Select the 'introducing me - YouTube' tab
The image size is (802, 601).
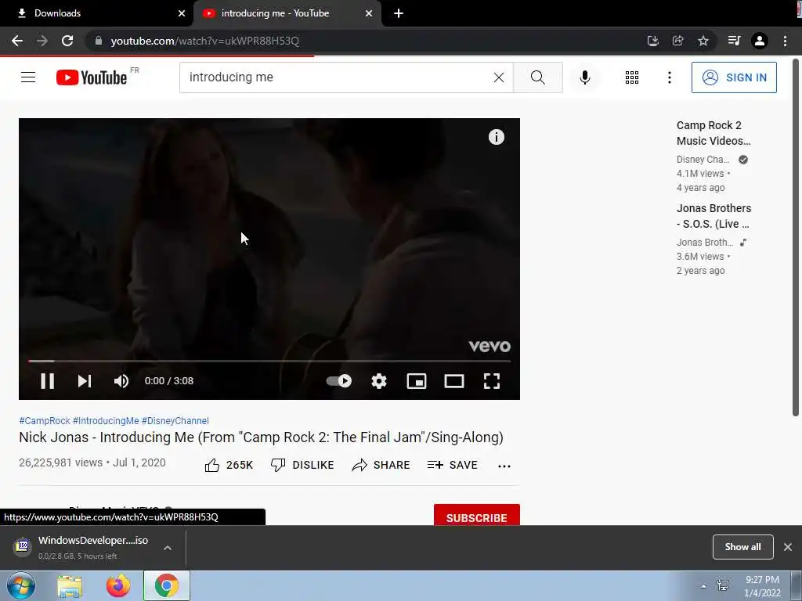click(287, 13)
